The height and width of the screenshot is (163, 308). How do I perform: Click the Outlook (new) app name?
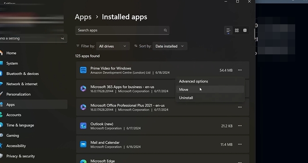click(x=102, y=124)
